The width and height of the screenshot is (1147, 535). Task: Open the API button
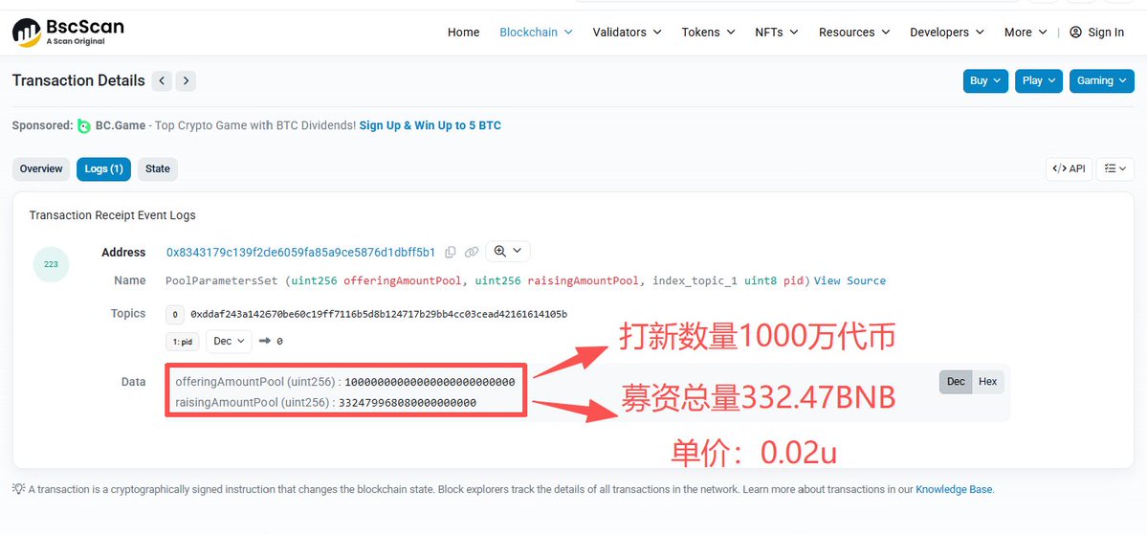point(1068,168)
